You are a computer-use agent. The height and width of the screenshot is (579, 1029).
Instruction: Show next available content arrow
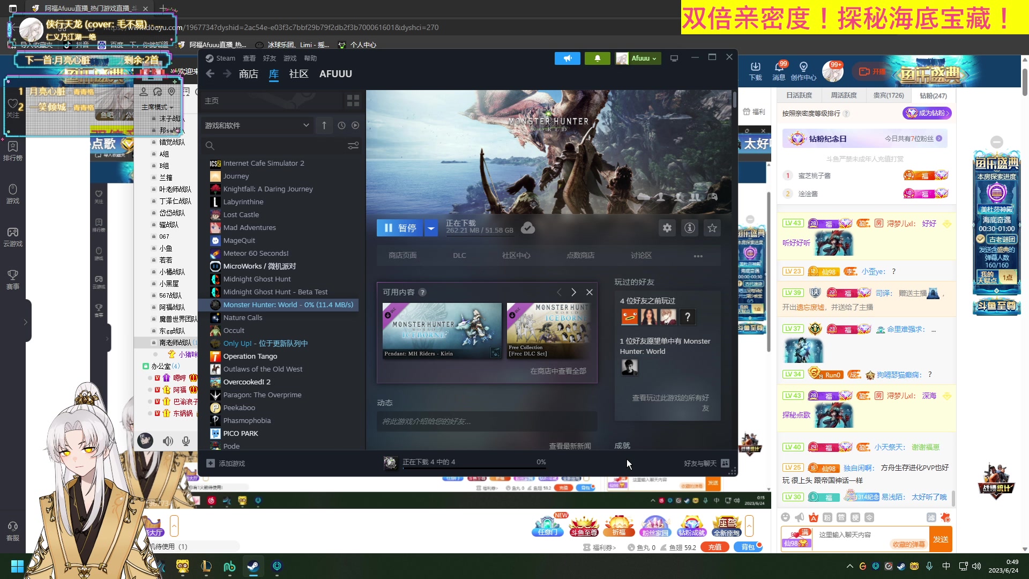(x=573, y=292)
